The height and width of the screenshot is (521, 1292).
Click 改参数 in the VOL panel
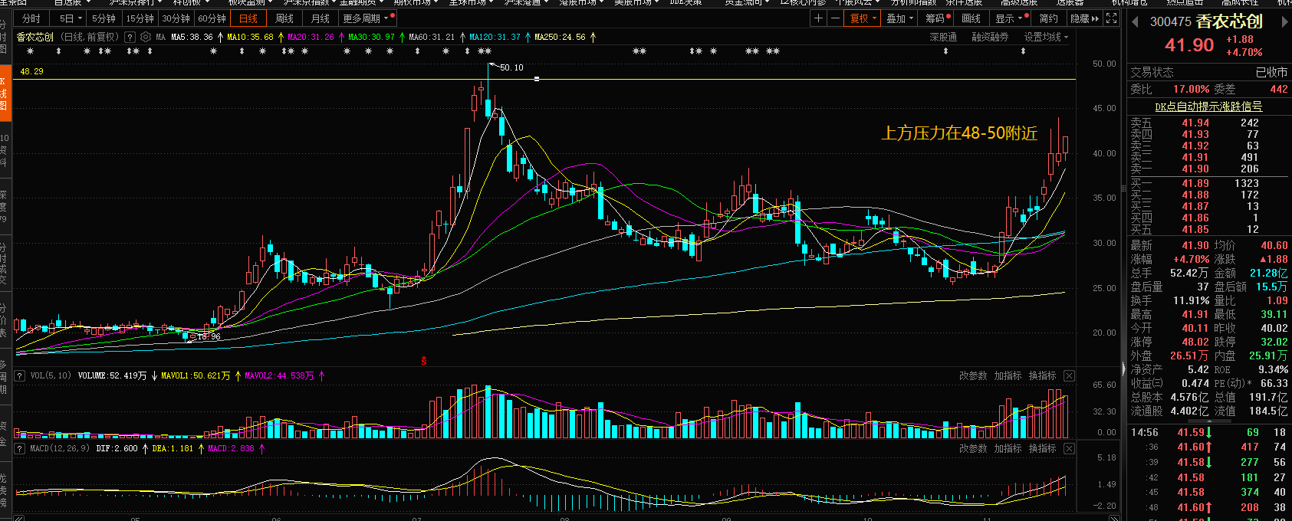(973, 375)
